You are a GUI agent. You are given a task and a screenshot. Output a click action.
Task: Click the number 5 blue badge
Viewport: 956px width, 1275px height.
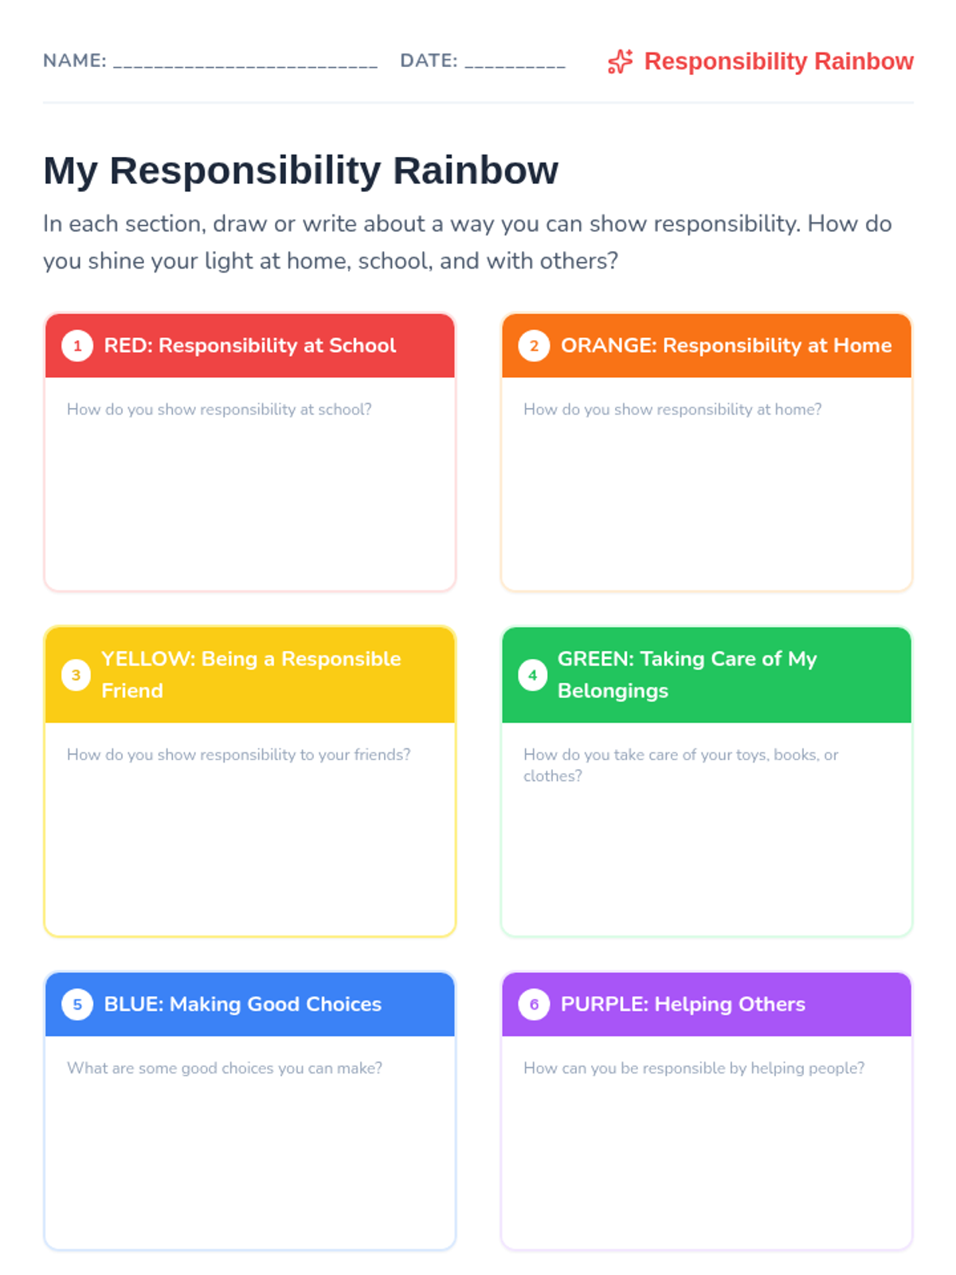pos(77,1004)
